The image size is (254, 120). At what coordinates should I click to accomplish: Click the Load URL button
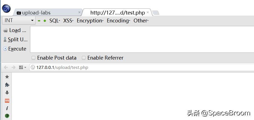click(x=15, y=30)
